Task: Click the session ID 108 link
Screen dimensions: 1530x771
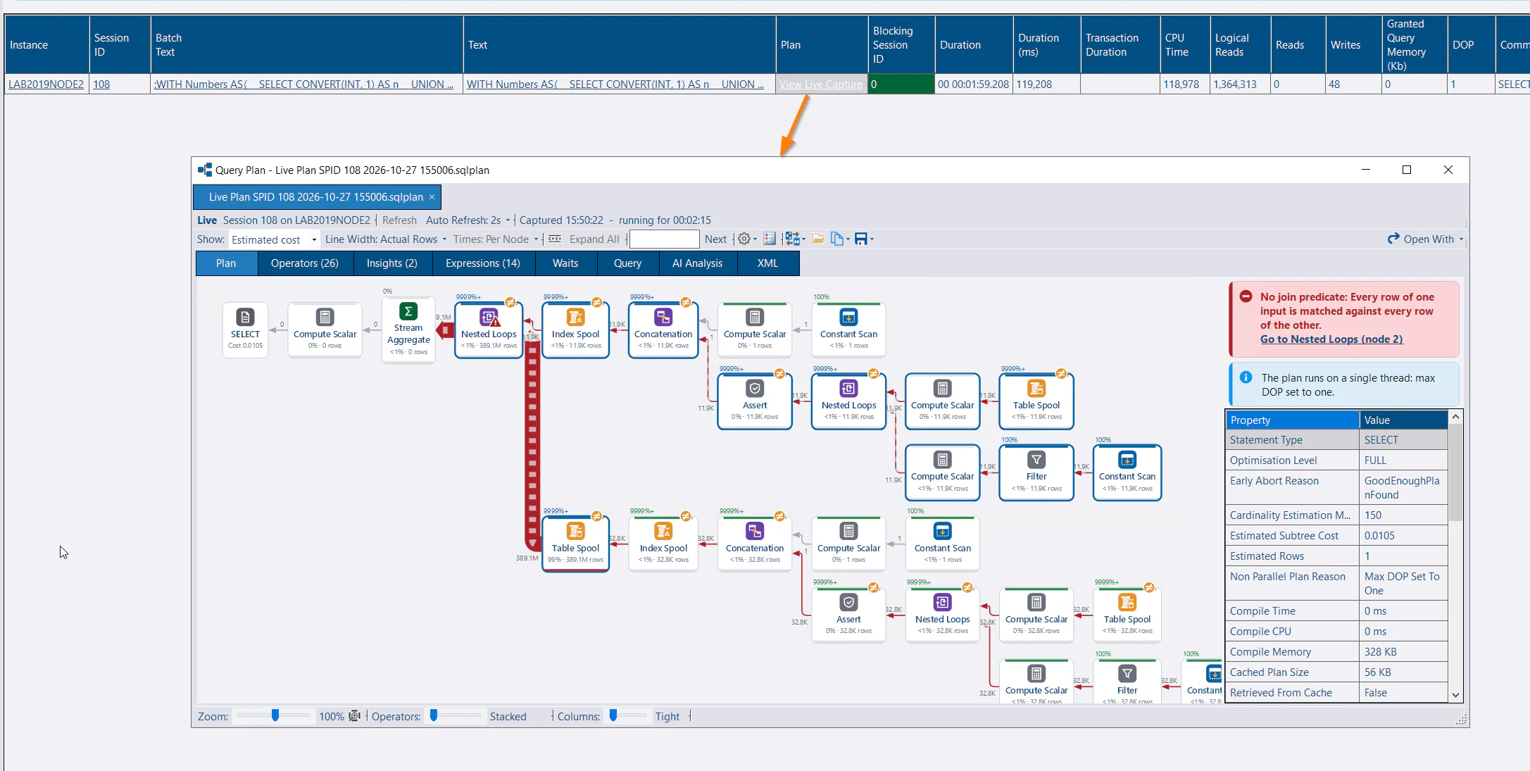Action: (101, 84)
